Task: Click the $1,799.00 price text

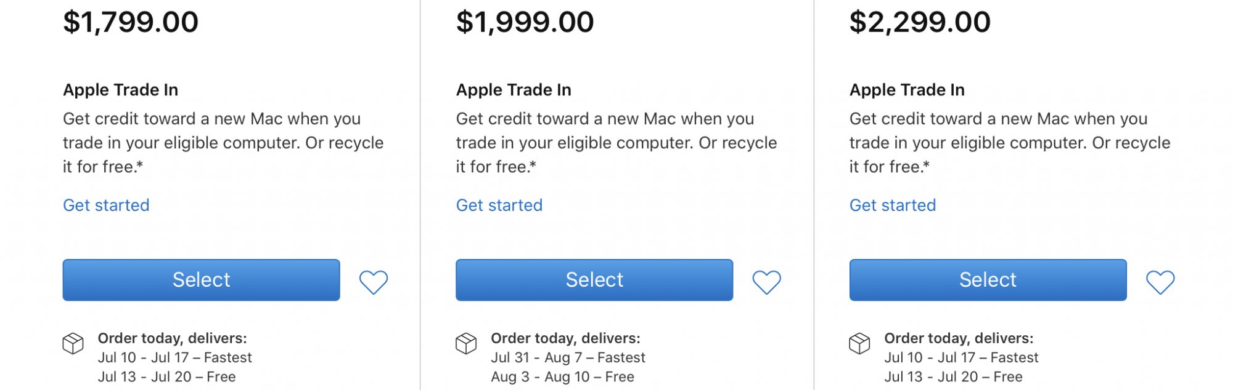Action: click(131, 22)
